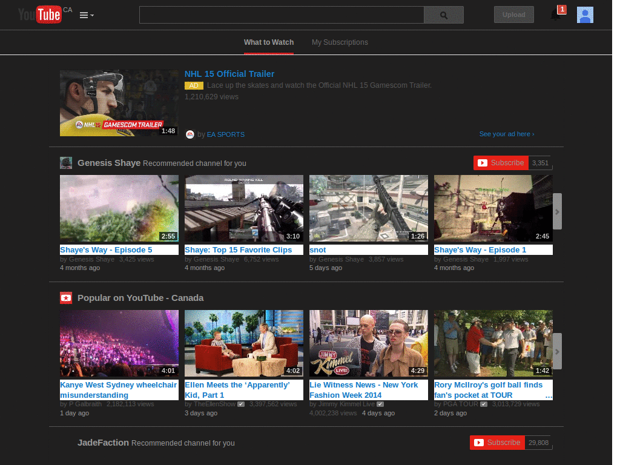Play the NHL 15 Gamescom Trailer thumbnail
620x465 pixels.
[119, 103]
